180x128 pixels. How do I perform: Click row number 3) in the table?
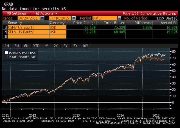[x=6, y=37]
